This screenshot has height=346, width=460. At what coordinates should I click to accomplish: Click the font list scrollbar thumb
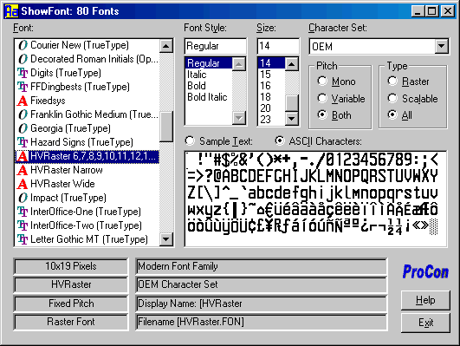(x=166, y=127)
